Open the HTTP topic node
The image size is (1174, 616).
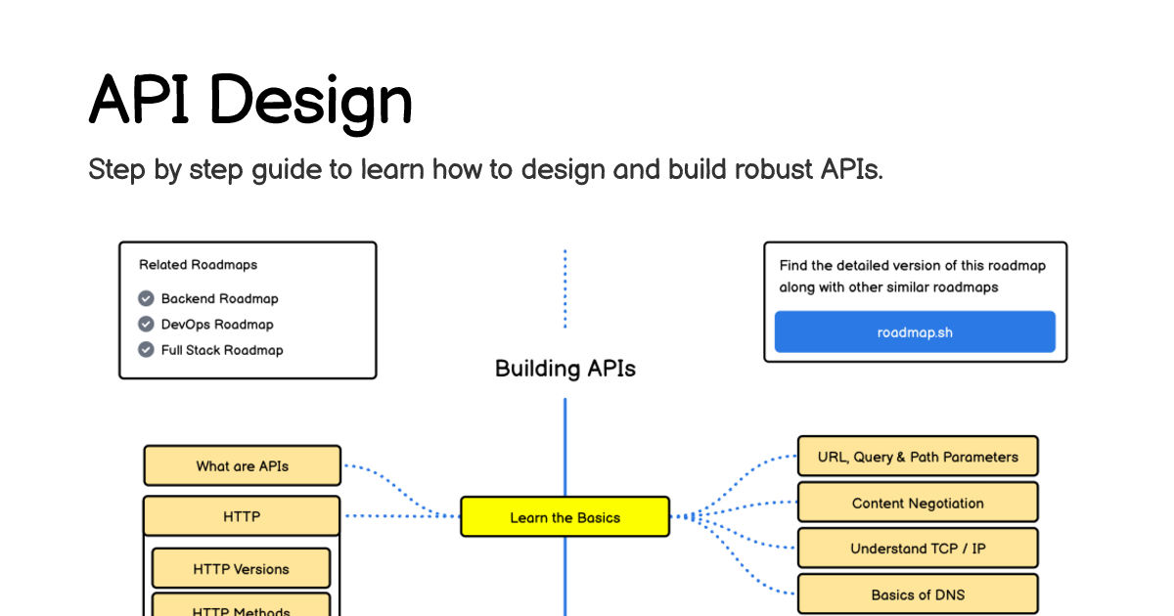(242, 515)
